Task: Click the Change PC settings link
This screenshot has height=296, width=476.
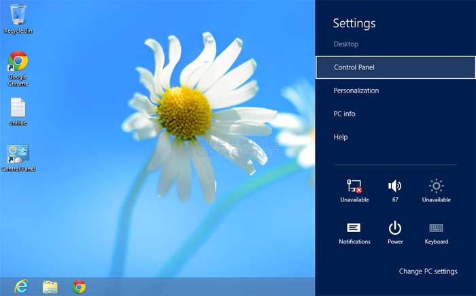Action: [x=428, y=272]
